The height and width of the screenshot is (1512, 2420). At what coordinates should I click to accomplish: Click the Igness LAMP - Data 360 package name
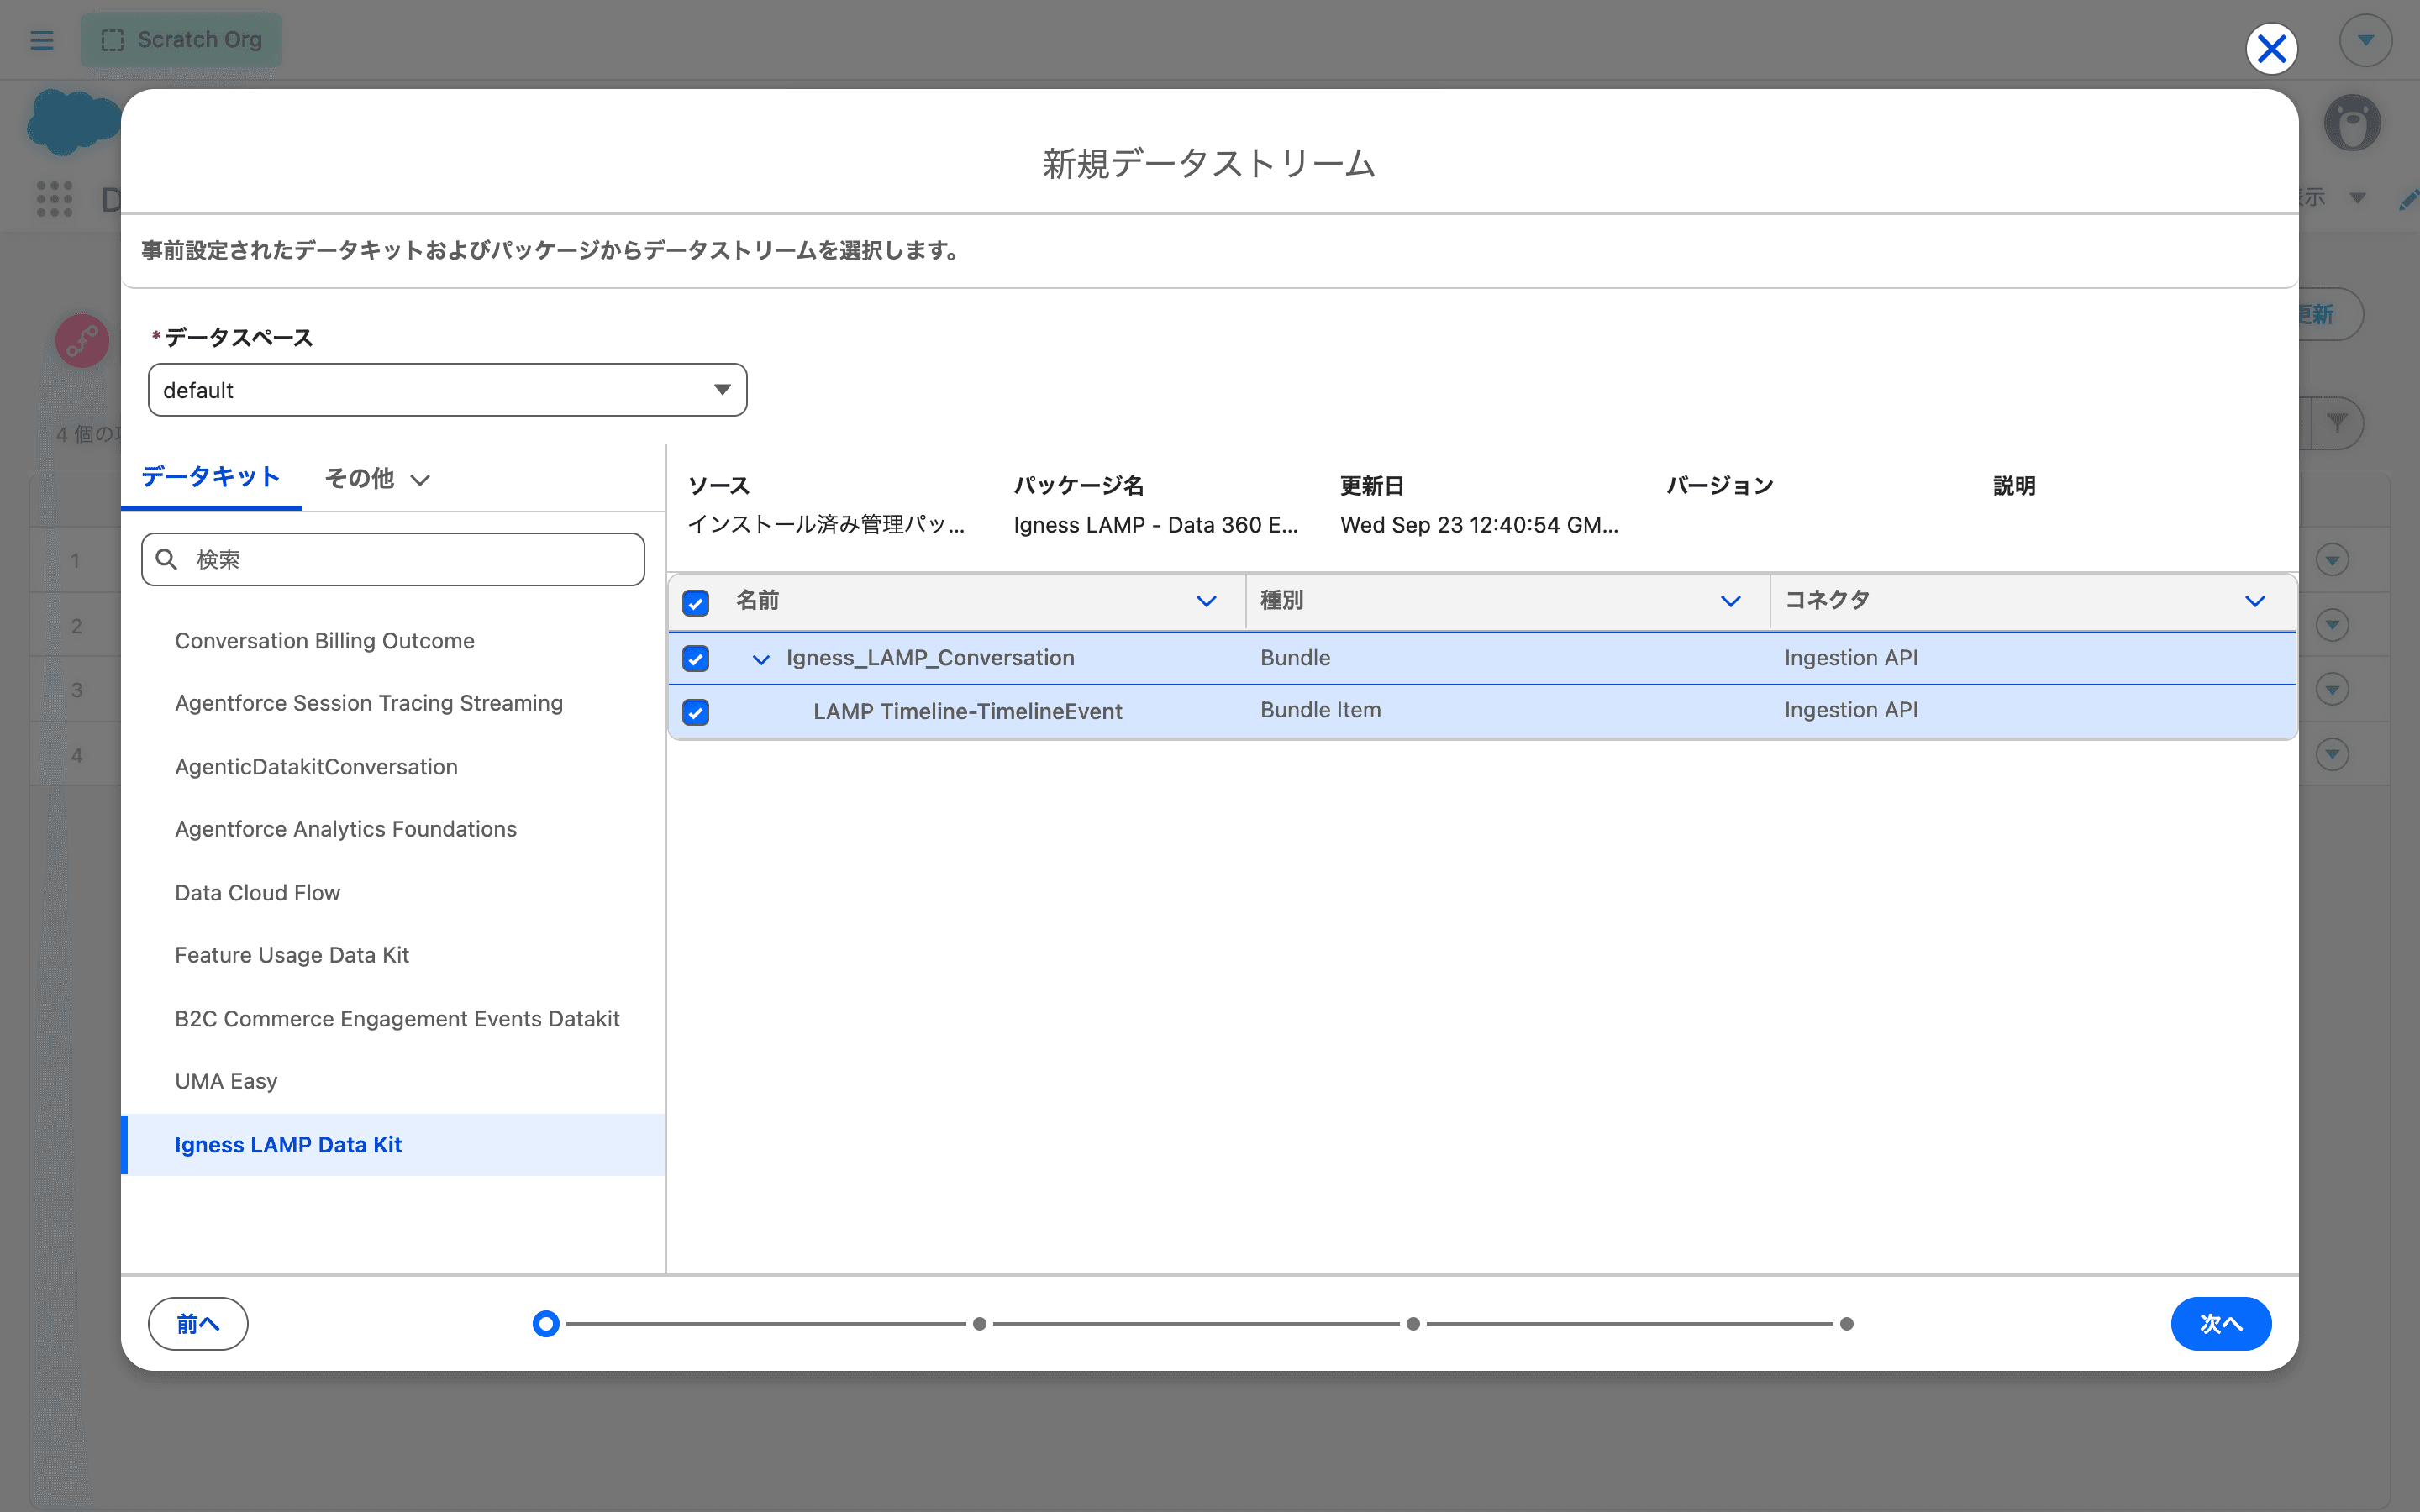(1156, 525)
